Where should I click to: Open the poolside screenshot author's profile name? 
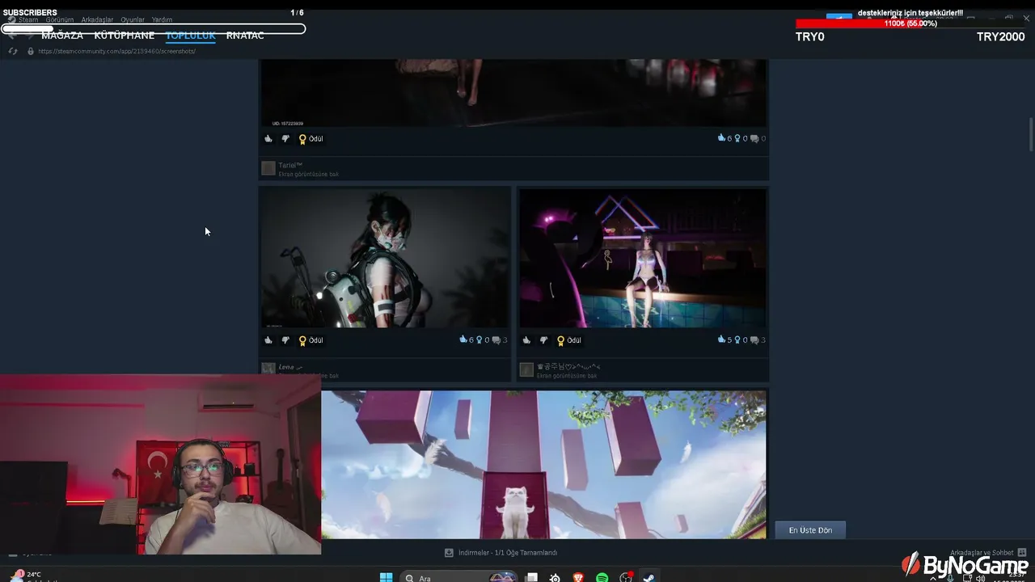coord(568,367)
